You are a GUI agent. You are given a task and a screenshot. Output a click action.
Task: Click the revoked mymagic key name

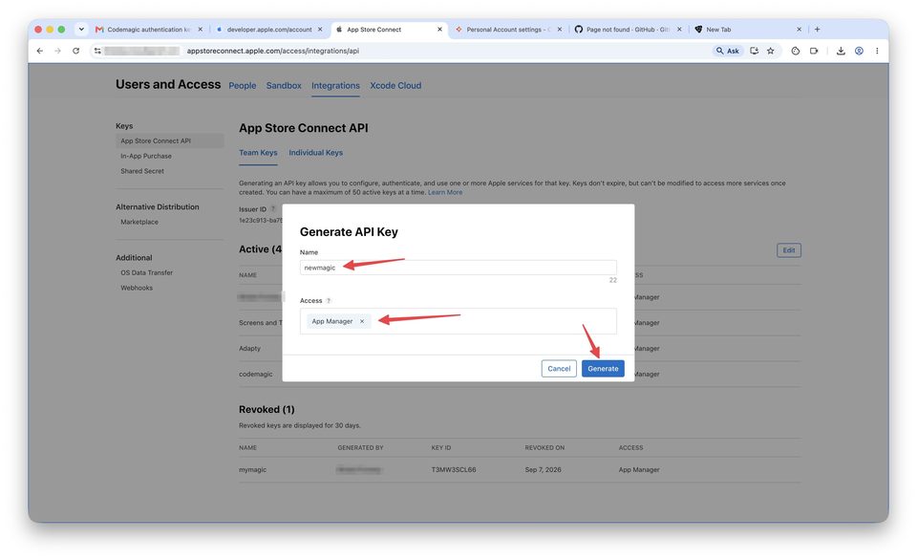pyautogui.click(x=252, y=470)
